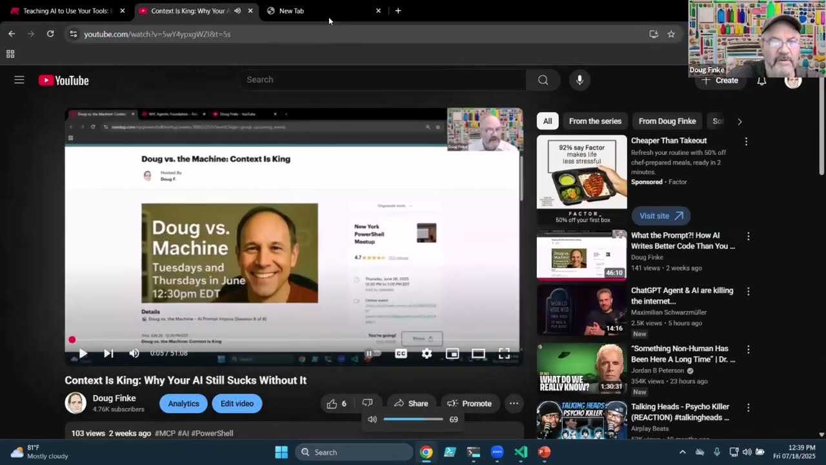Open options for Something Non-Human video

[749, 349]
